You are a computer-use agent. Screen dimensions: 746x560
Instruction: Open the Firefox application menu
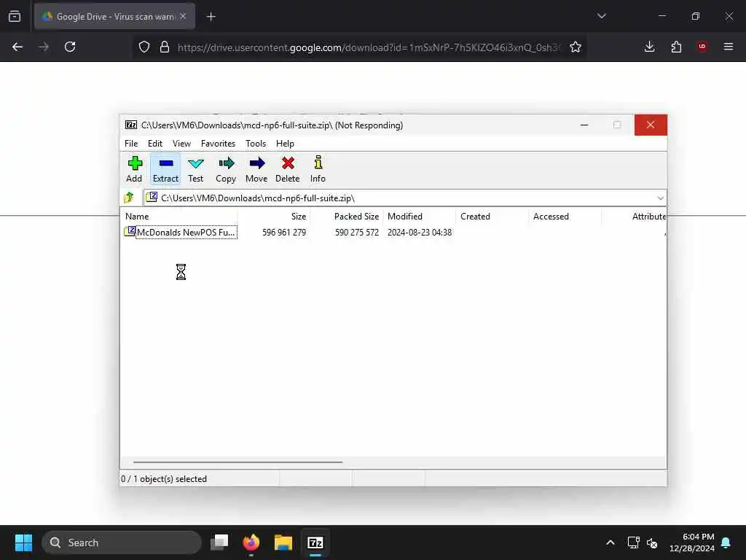[729, 47]
